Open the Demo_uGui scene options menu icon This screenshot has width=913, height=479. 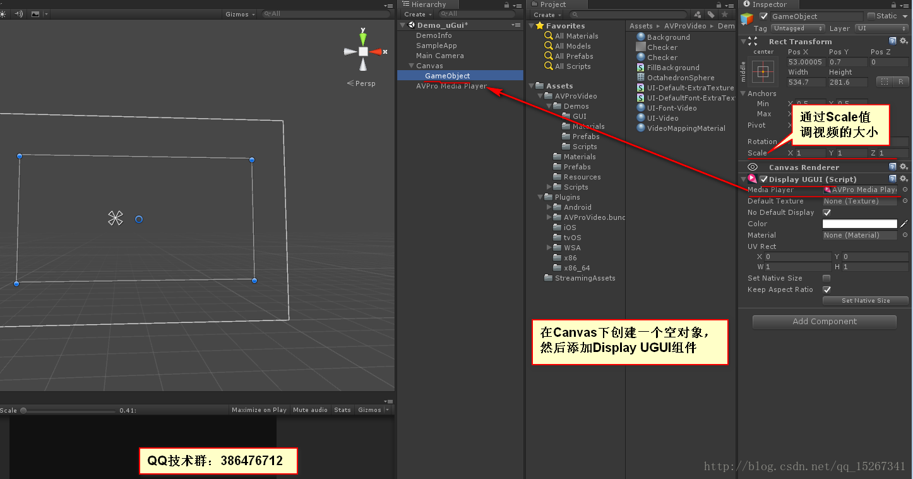coord(516,25)
